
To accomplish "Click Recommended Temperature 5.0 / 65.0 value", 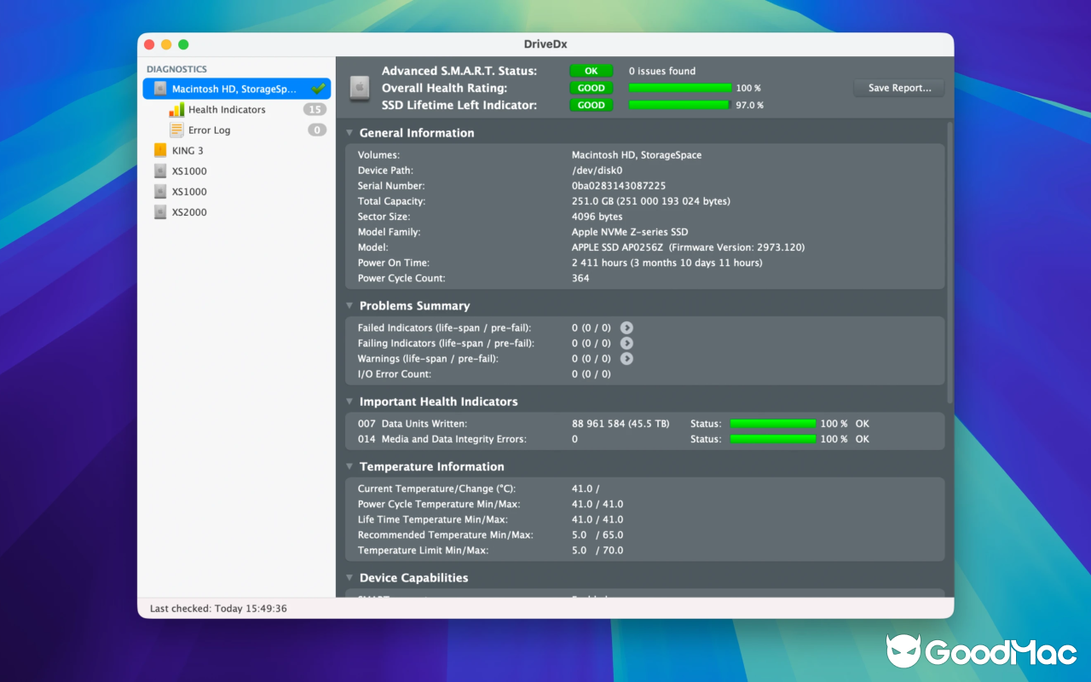I will tap(597, 535).
